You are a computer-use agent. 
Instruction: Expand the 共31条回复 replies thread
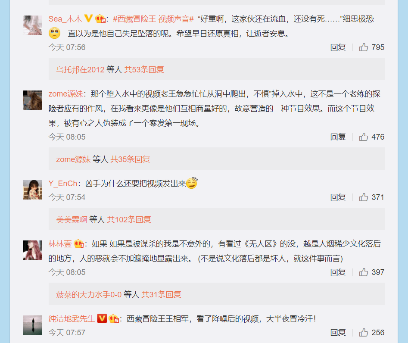click(161, 294)
